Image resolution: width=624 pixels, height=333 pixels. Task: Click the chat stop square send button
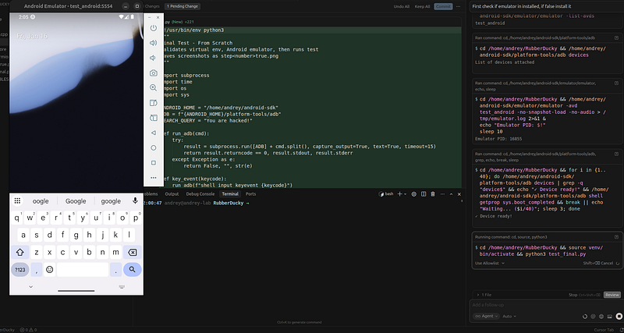point(619,317)
